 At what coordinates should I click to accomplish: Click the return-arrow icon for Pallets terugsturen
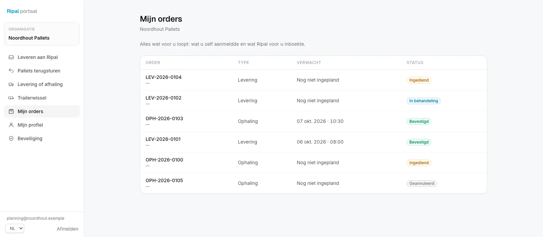[x=11, y=71]
